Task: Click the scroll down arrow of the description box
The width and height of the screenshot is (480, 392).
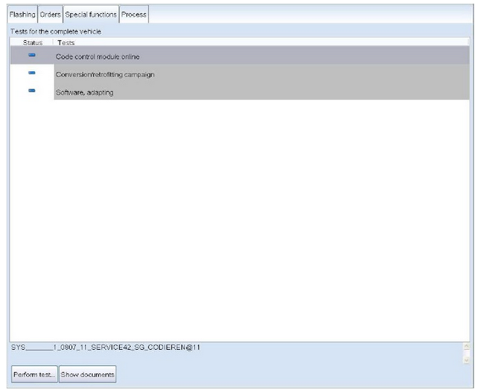Action: [x=466, y=361]
